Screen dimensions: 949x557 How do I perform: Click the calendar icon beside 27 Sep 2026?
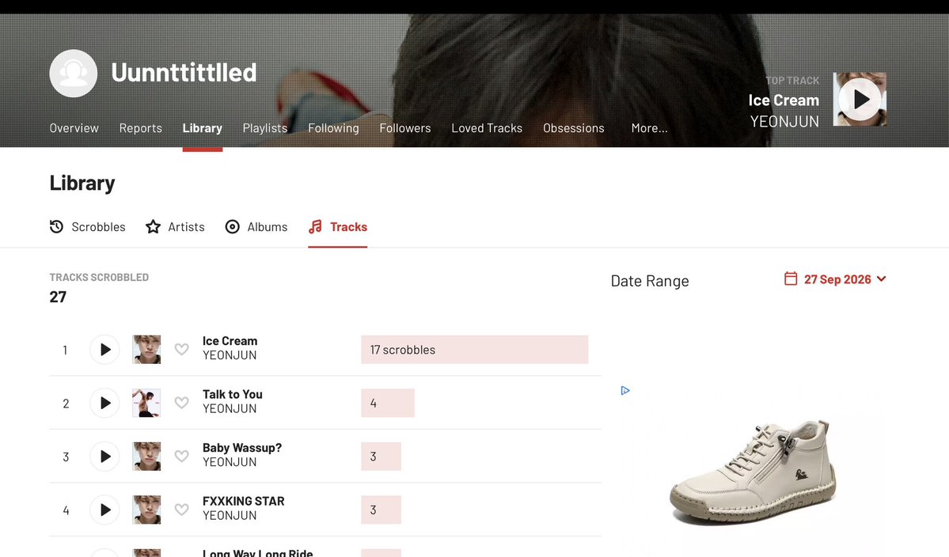click(x=791, y=278)
